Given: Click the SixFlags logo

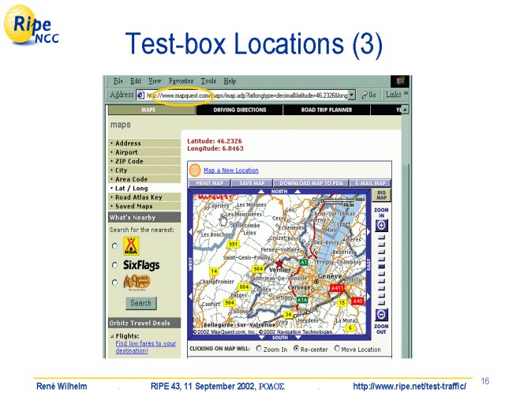Looking at the screenshot, I should click(x=141, y=265).
